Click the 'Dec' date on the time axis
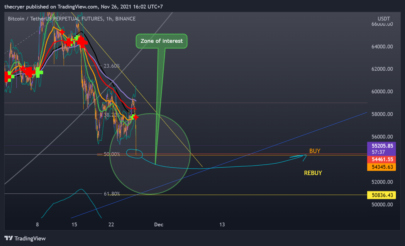This screenshot has width=405, height=246. (159, 225)
